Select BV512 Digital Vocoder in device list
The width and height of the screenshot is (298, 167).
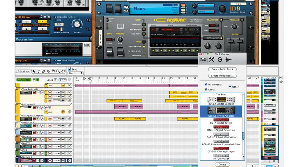click(221, 101)
